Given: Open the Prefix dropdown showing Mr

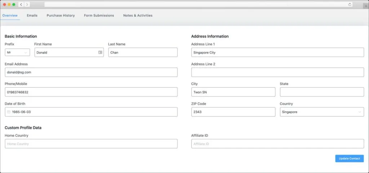Looking at the screenshot, I should click(17, 52).
